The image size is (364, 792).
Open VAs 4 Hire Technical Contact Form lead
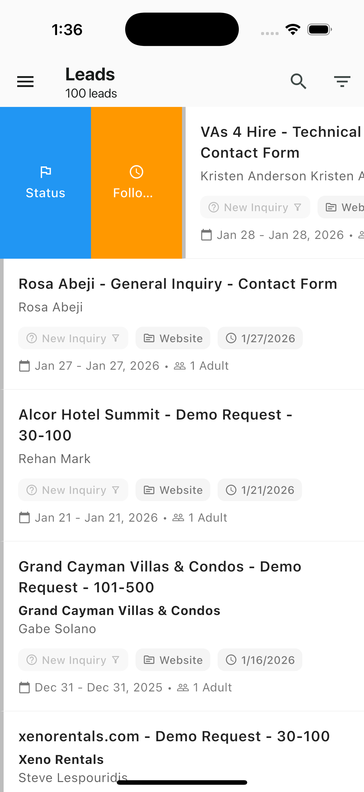(x=280, y=142)
